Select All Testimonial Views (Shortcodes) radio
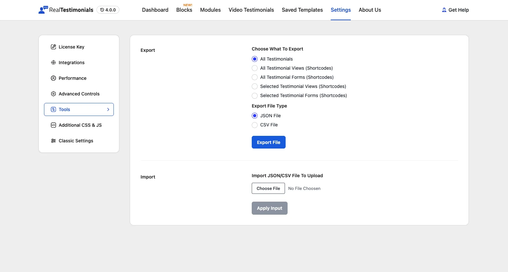This screenshot has width=508, height=272. [255, 68]
